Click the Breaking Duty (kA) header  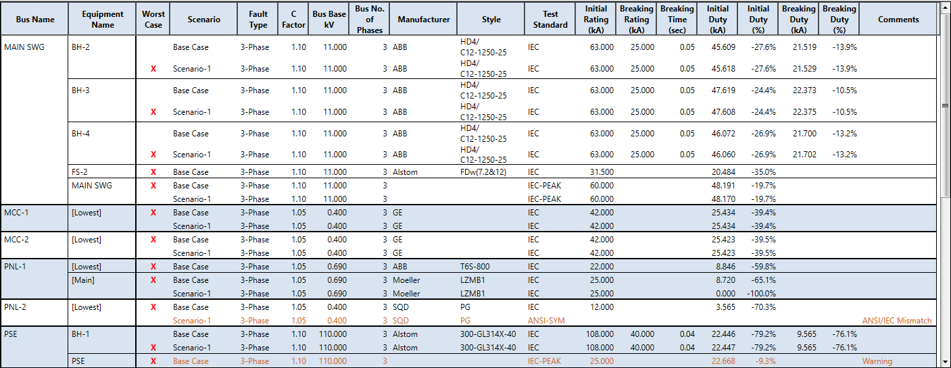tap(799, 20)
